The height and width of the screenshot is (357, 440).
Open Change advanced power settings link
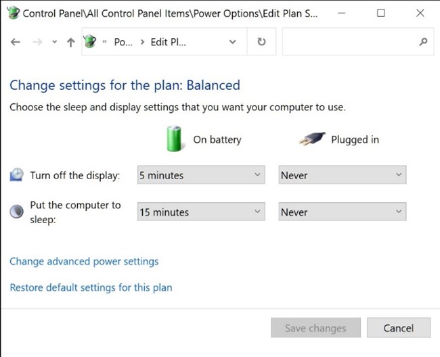click(x=84, y=262)
